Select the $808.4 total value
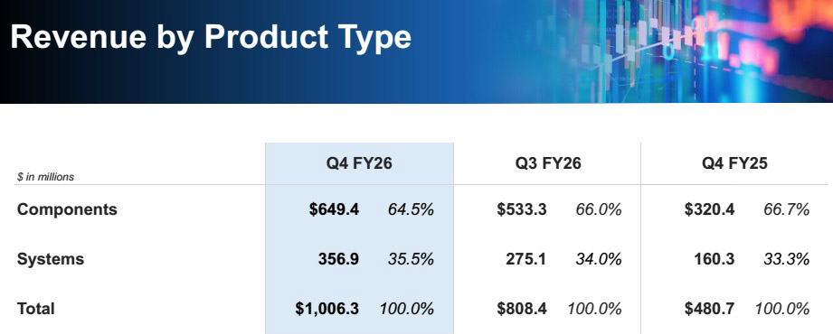The image size is (833, 334). click(x=522, y=309)
